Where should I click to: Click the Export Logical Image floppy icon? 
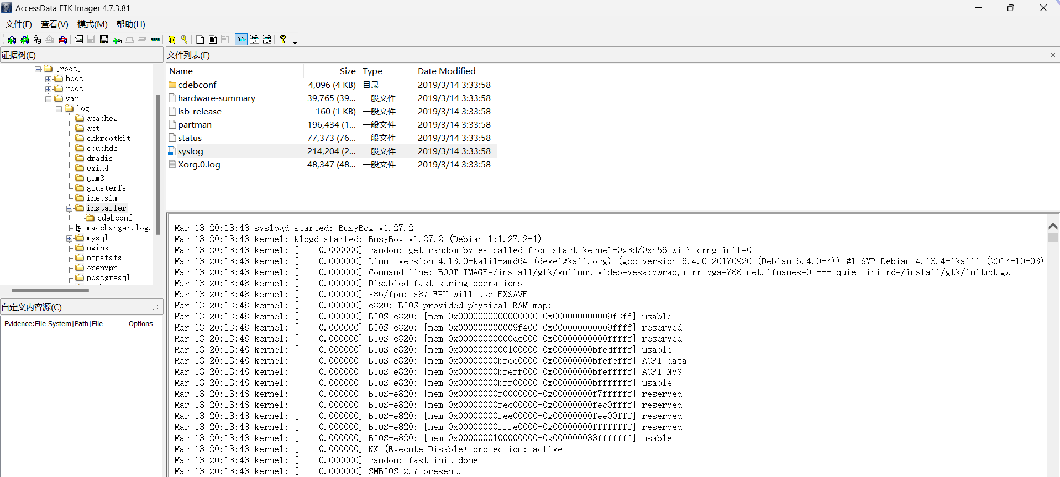[103, 40]
